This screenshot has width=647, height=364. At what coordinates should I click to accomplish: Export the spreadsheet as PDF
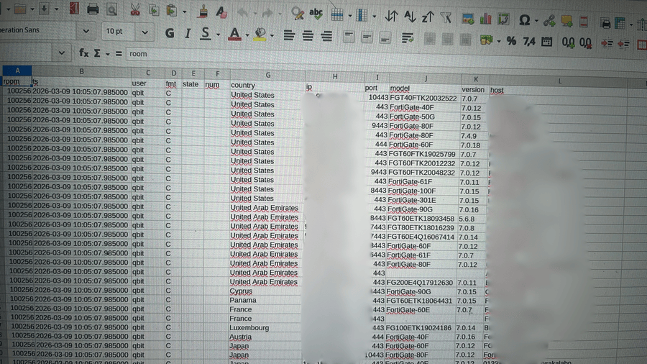[x=74, y=9]
